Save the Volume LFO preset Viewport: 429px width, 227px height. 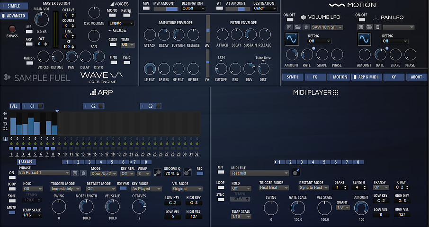[x=289, y=27]
